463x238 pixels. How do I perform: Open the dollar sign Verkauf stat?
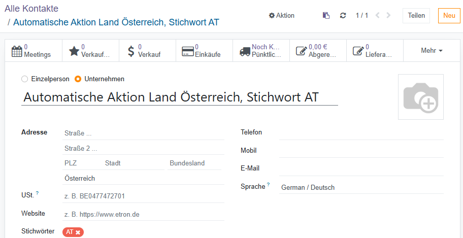click(x=131, y=51)
